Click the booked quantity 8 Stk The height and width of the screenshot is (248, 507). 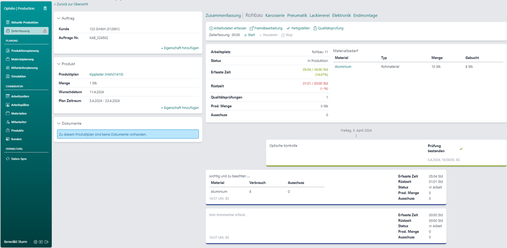[469, 67]
